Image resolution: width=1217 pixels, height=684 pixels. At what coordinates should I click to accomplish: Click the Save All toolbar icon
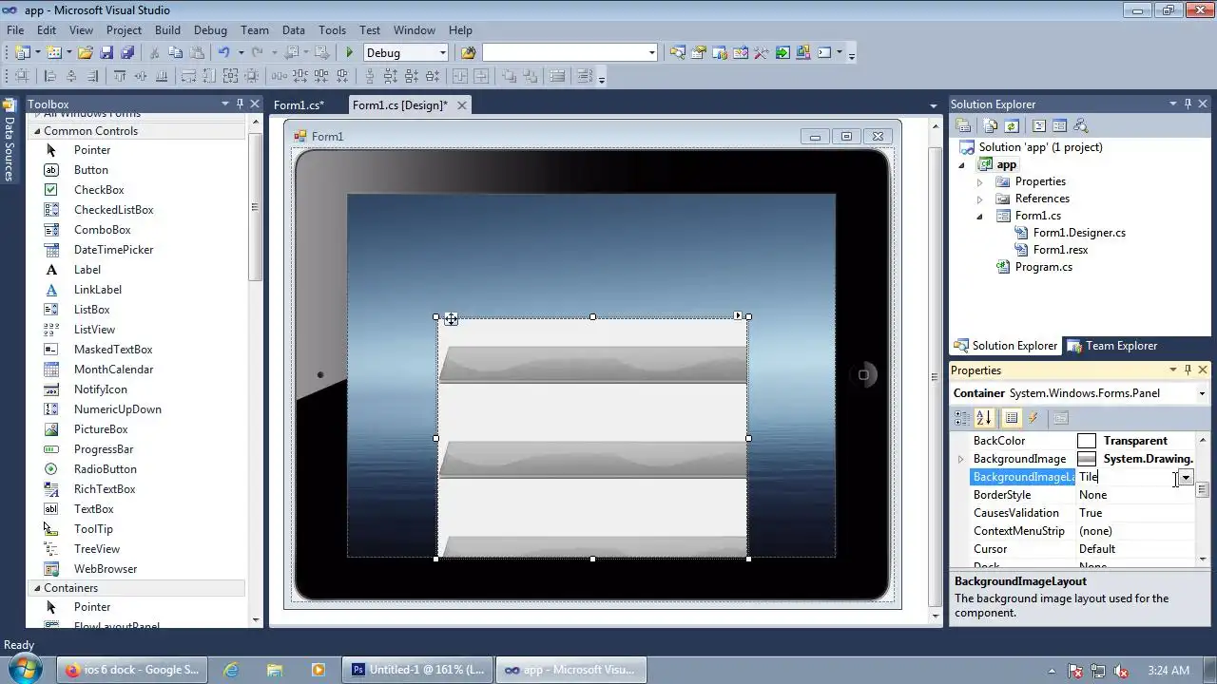pyautogui.click(x=127, y=53)
